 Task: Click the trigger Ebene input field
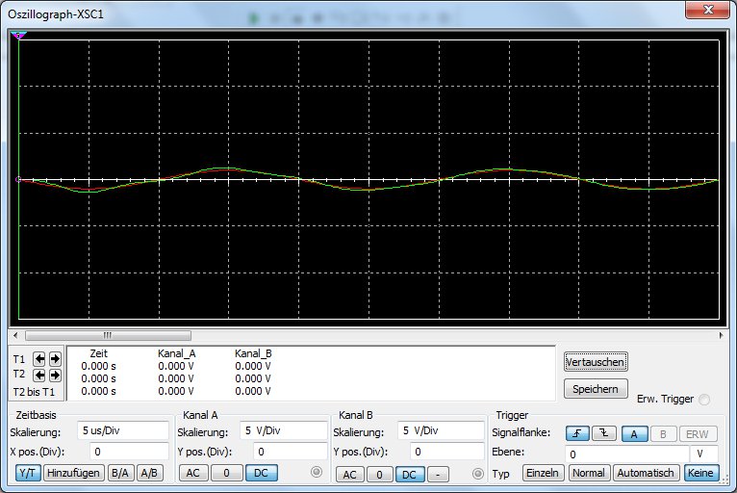pyautogui.click(x=627, y=454)
